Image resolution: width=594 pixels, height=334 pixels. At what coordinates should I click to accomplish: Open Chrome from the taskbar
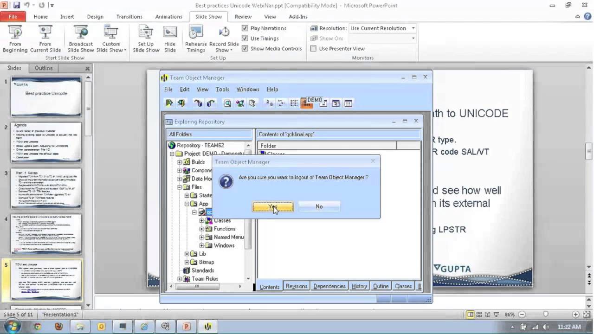(37, 327)
